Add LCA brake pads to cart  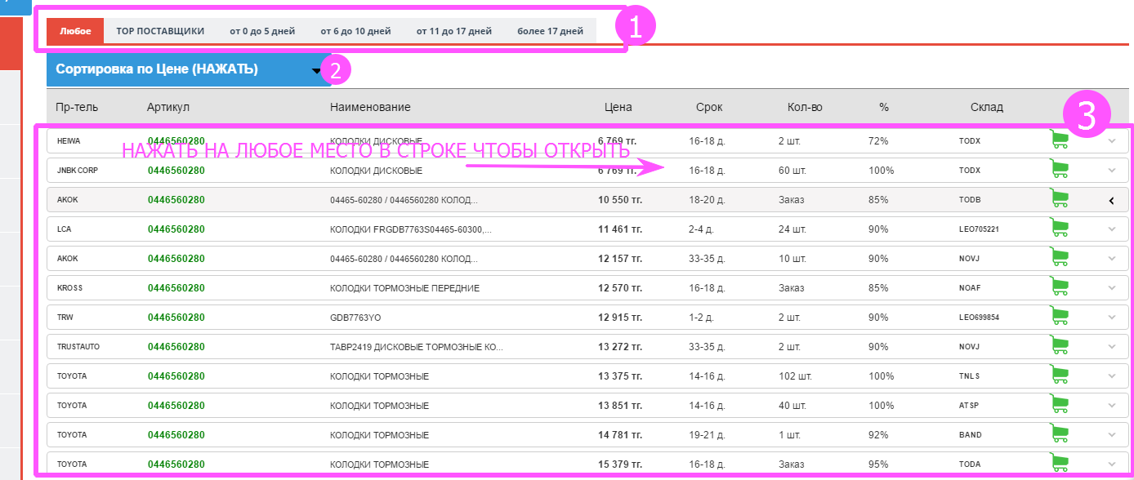click(x=1059, y=229)
